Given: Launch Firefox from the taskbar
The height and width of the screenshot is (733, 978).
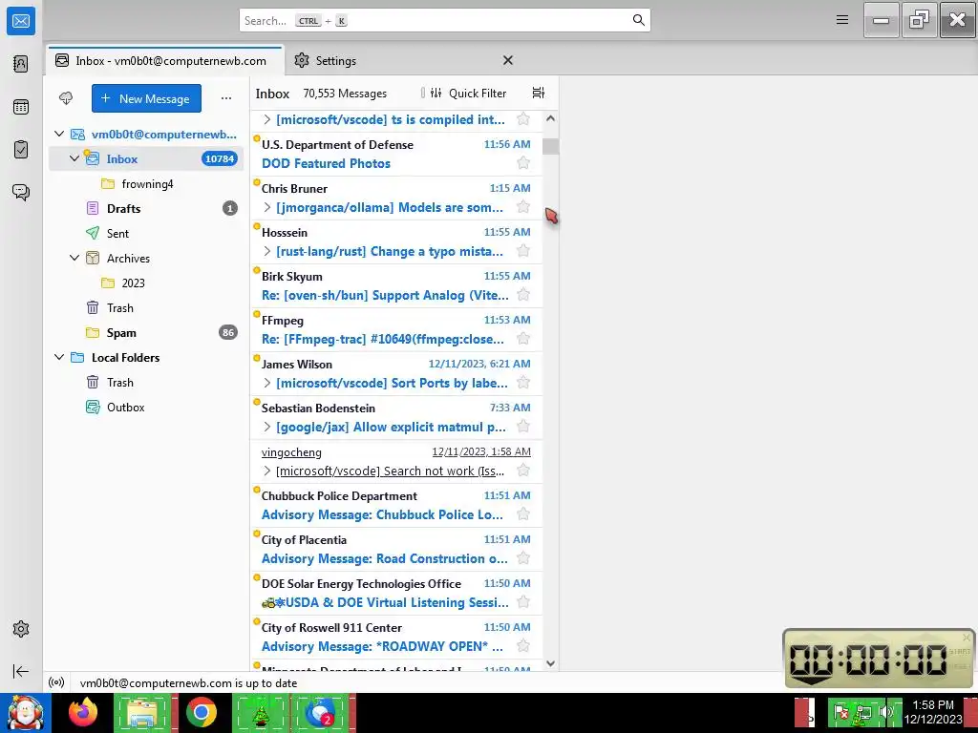Looking at the screenshot, I should coord(83,712).
